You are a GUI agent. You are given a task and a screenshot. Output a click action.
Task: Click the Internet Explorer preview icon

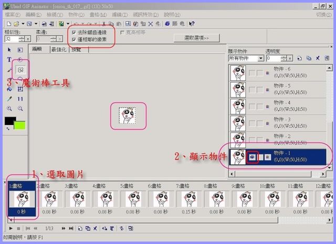[167, 24]
